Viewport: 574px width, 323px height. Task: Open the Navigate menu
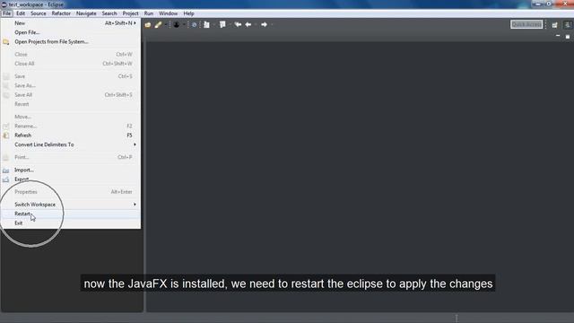tap(86, 13)
